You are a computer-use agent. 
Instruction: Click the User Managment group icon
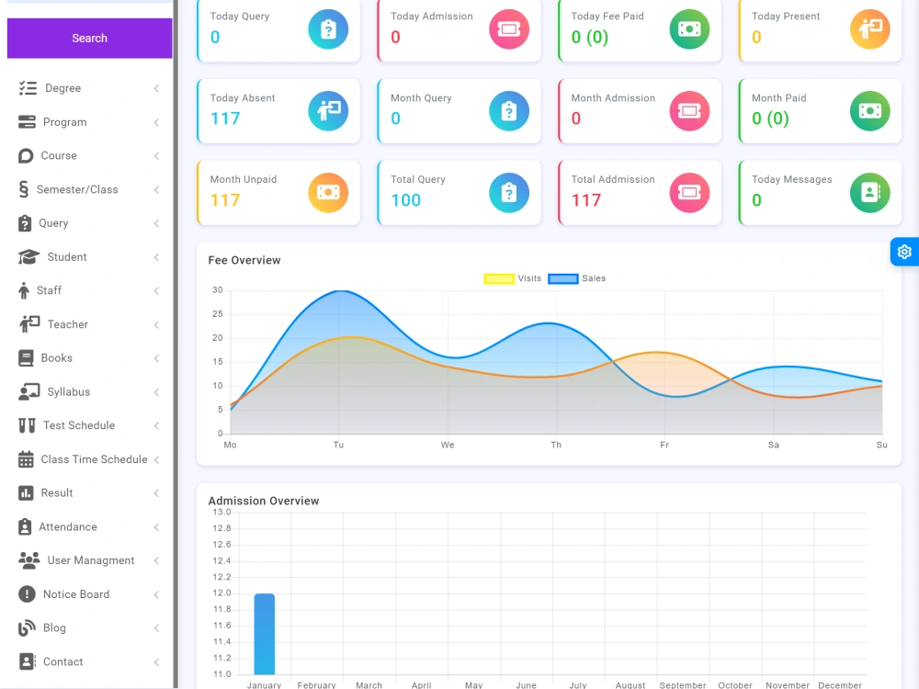(x=28, y=560)
